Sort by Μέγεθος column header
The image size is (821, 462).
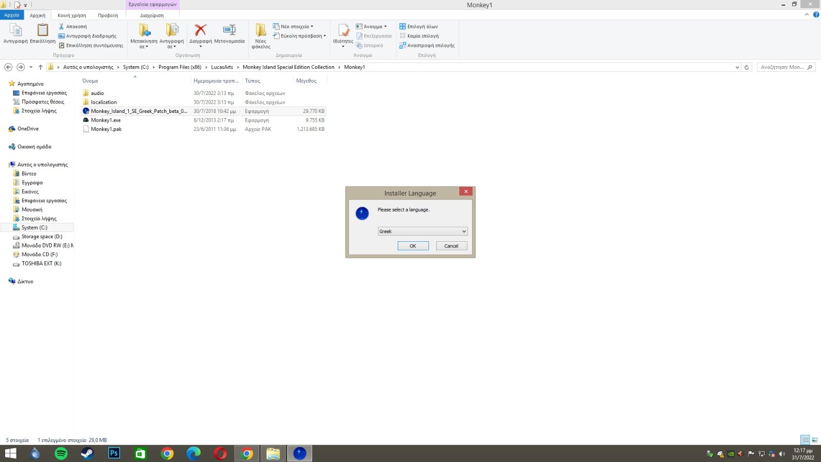pos(306,81)
